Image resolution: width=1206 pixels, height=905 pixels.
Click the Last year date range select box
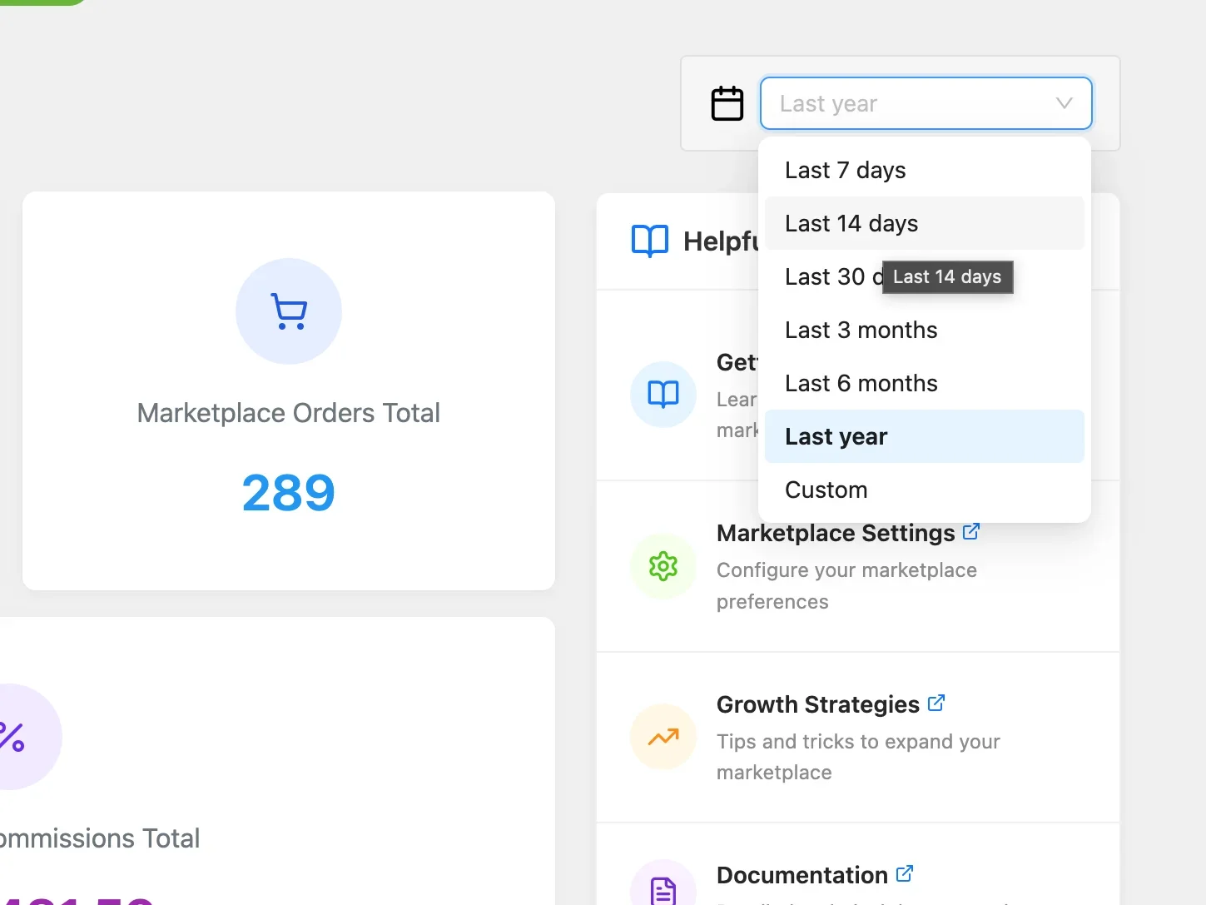coord(926,103)
